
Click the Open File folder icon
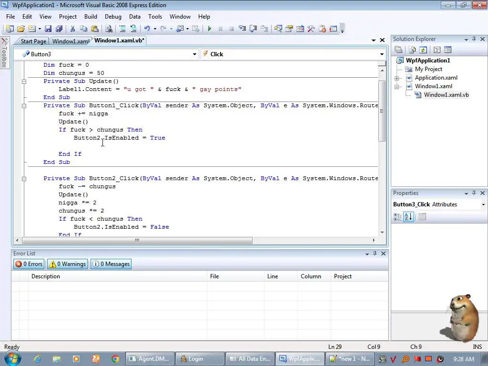(x=21, y=29)
